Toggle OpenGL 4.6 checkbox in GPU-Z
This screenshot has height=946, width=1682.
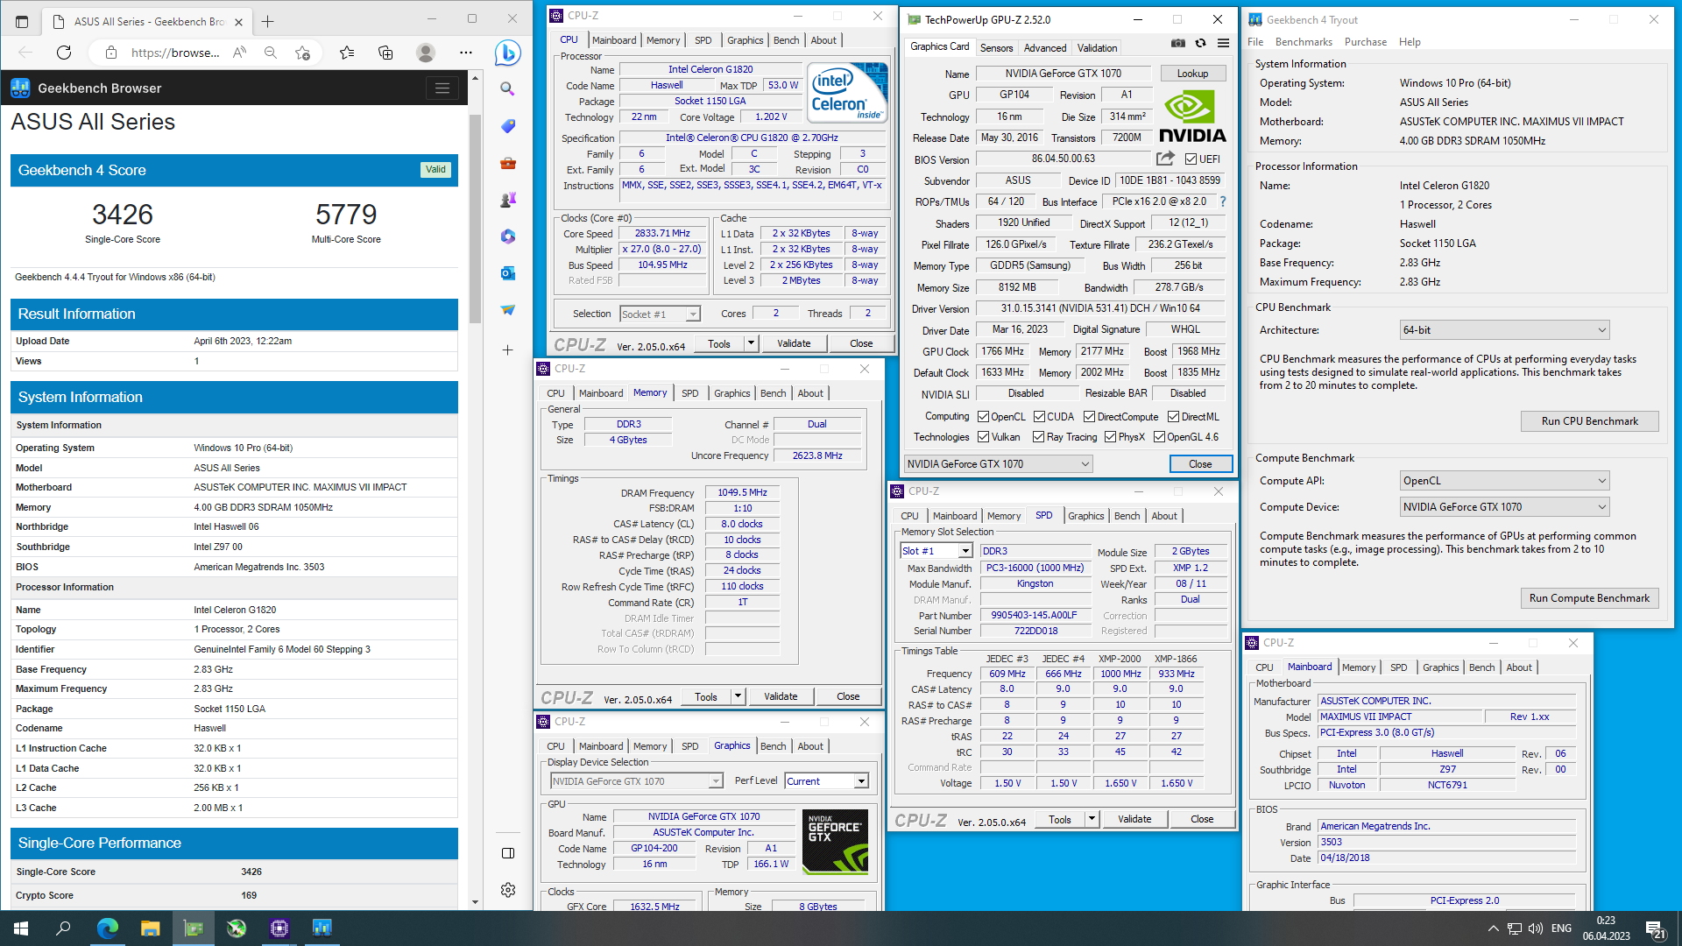tap(1159, 437)
